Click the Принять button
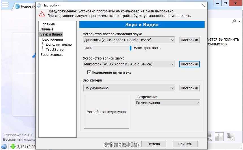 185,144
